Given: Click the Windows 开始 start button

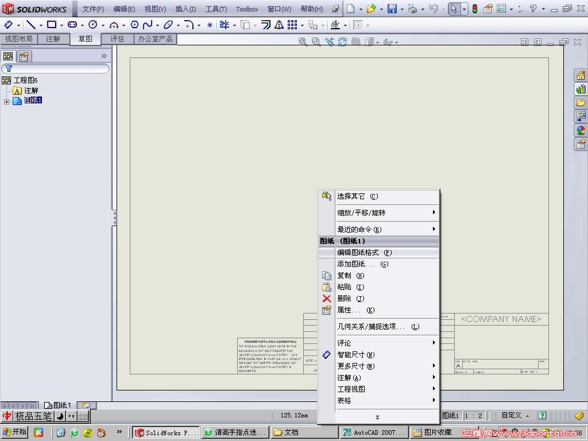Looking at the screenshot, I should [x=14, y=432].
